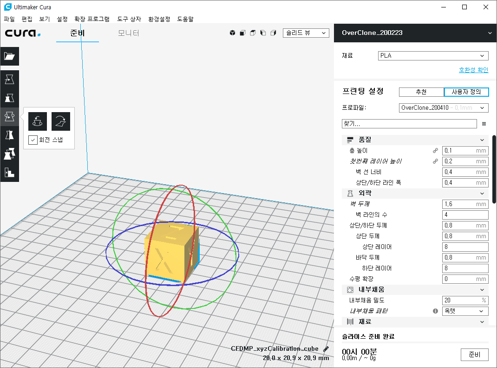Viewport: 497px width, 368px height.
Task: Open the 편집 menu
Action: tap(27, 19)
